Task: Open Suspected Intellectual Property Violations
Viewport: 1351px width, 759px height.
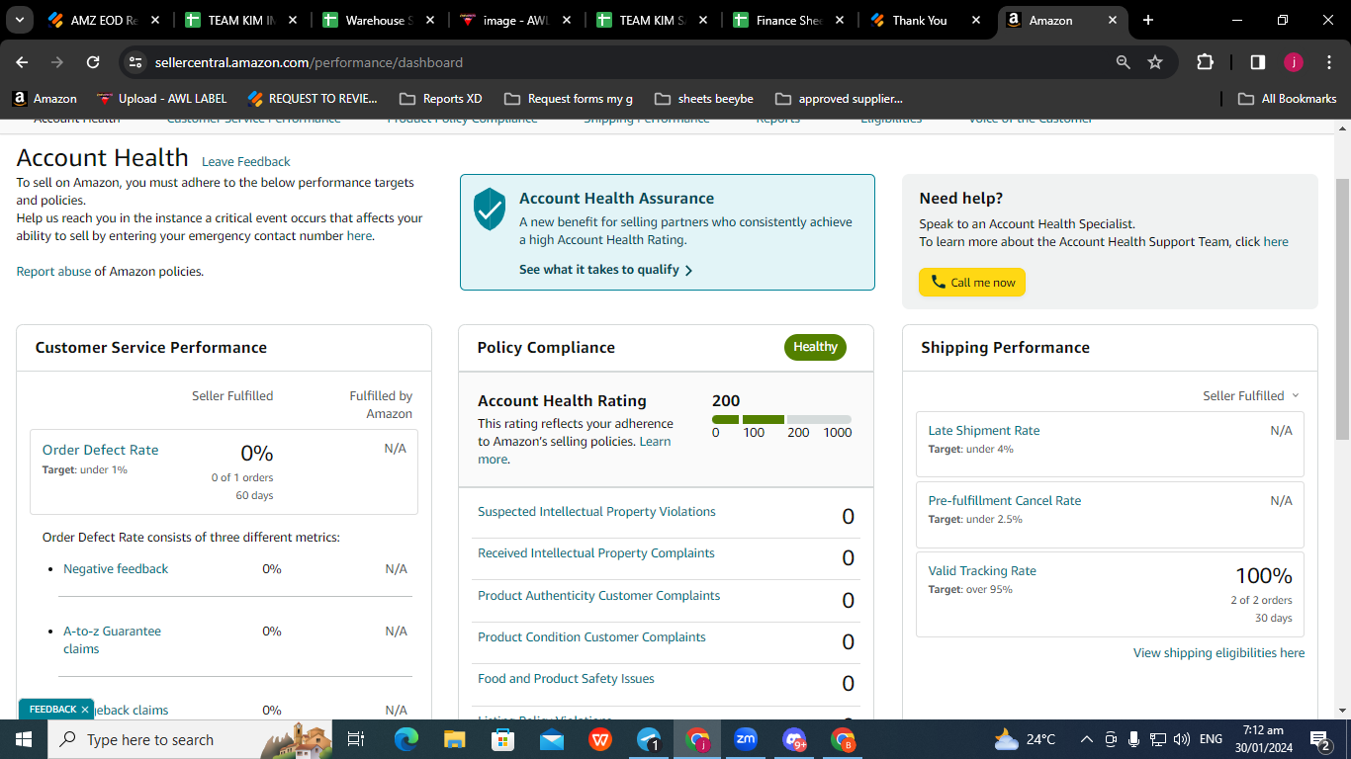Action: (596, 512)
